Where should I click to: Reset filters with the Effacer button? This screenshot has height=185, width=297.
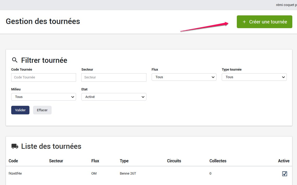point(42,110)
